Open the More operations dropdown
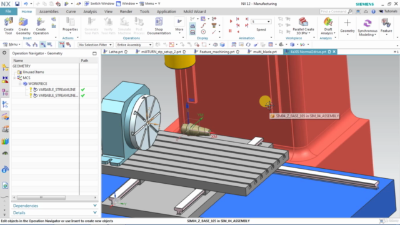This screenshot has width=400, height=225. click(x=179, y=26)
